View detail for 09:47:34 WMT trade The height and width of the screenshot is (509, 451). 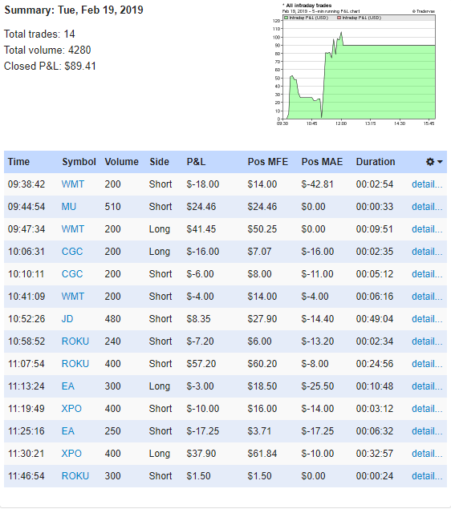[x=427, y=229]
